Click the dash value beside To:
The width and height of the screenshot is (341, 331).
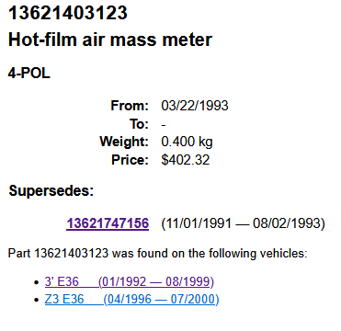point(164,125)
